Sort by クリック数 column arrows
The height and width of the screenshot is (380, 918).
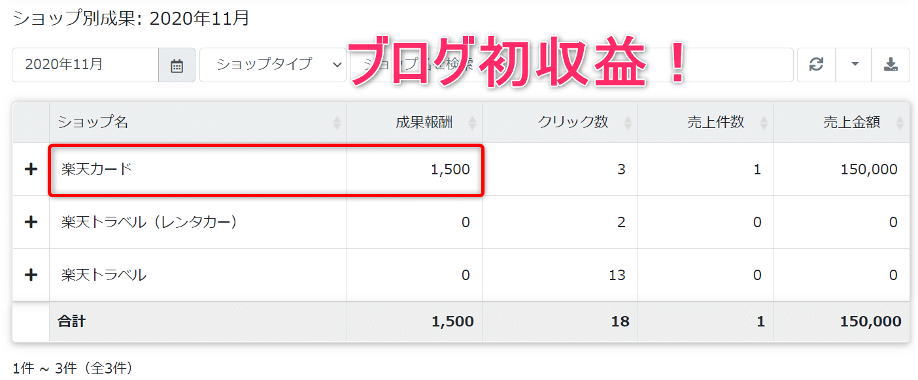click(x=628, y=123)
